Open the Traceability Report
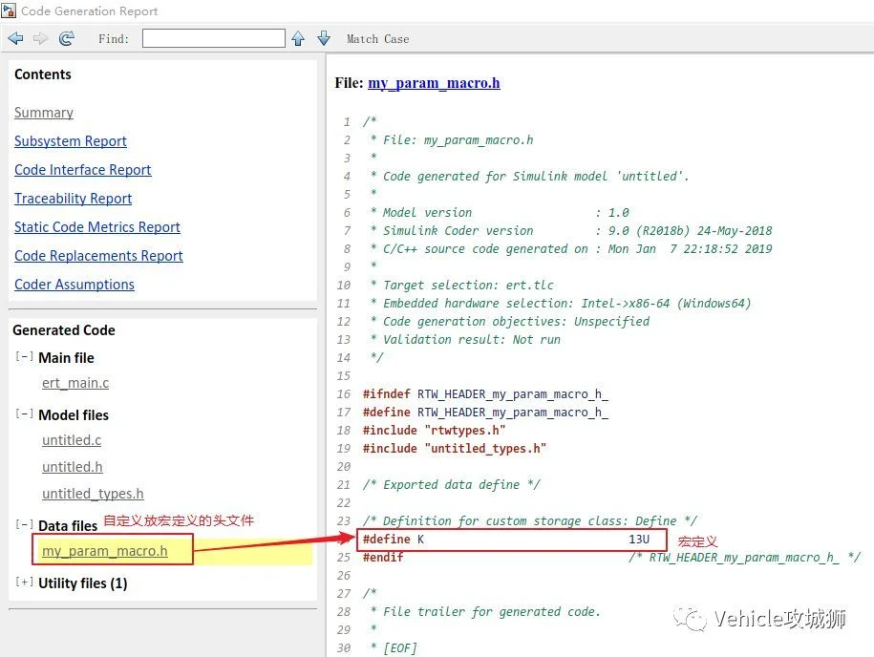 click(73, 199)
